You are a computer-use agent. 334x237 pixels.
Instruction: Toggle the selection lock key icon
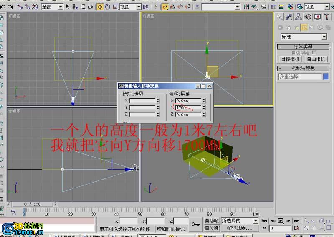pyautogui.click(x=195, y=224)
